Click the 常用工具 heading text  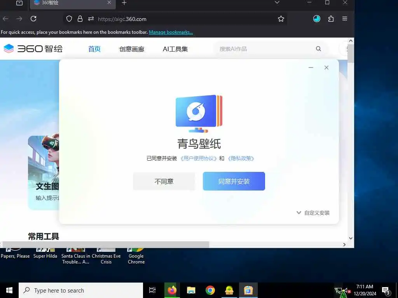pyautogui.click(x=44, y=236)
